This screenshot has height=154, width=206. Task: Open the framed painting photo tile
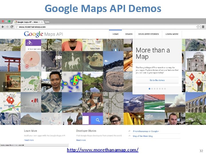[x=10, y=82]
